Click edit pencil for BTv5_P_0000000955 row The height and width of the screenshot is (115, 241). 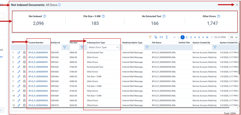[x=19, y=53]
